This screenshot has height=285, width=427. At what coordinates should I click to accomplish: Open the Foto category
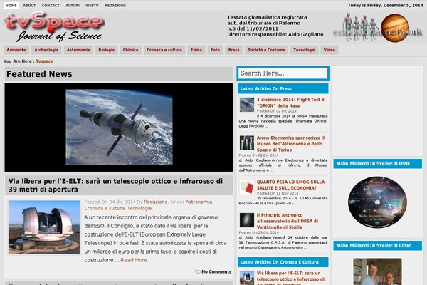[x=215, y=50]
